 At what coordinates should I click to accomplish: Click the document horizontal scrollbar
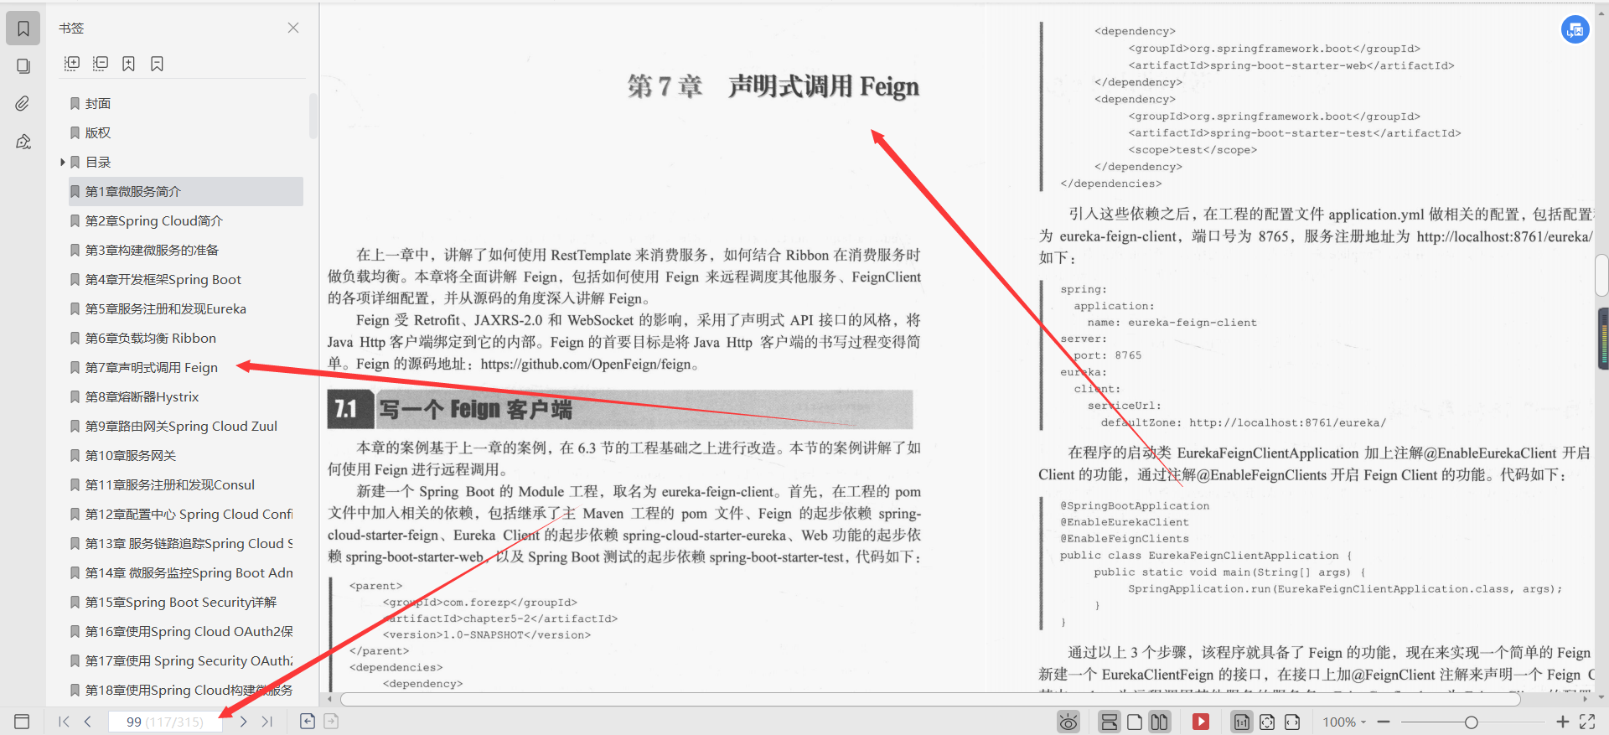(x=930, y=699)
